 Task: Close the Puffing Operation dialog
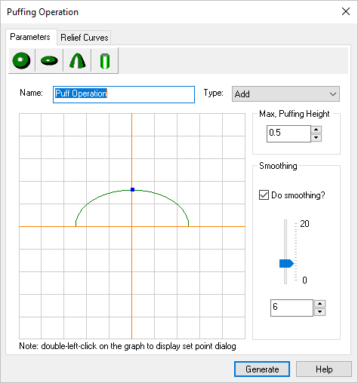click(346, 11)
